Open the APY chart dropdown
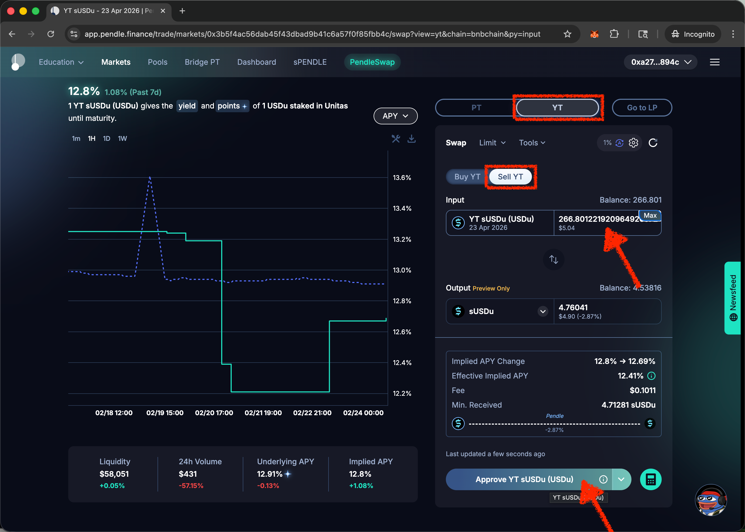 (x=395, y=116)
